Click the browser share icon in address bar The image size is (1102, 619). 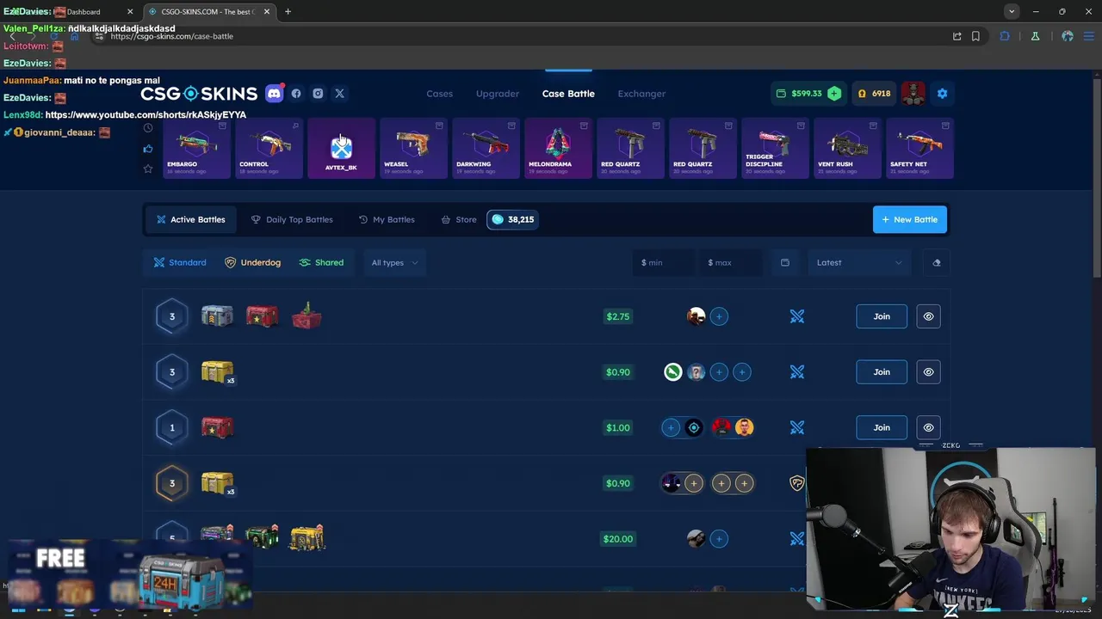(957, 36)
